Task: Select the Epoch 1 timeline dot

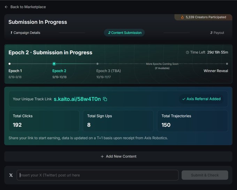Action: click(9, 64)
